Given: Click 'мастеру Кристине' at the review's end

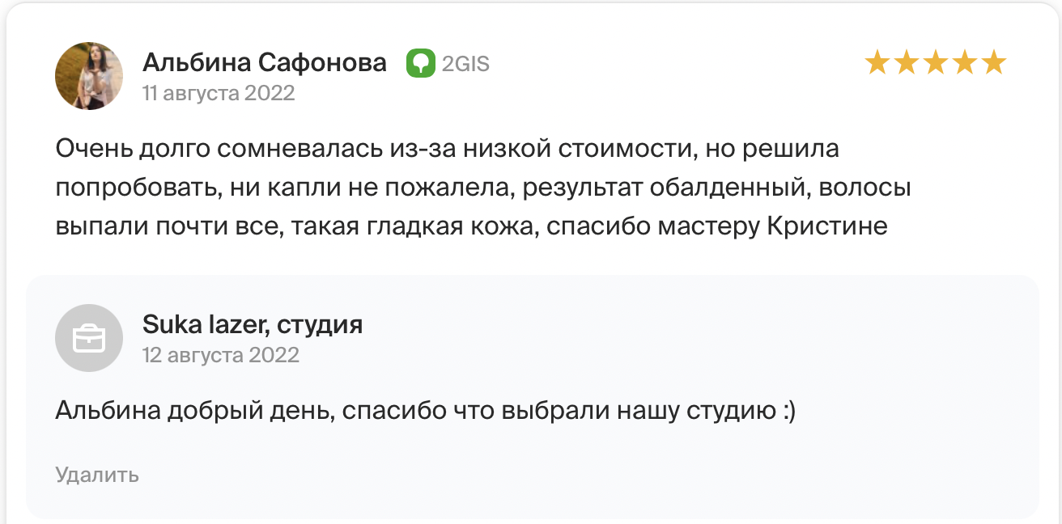Looking at the screenshot, I should coord(772,226).
